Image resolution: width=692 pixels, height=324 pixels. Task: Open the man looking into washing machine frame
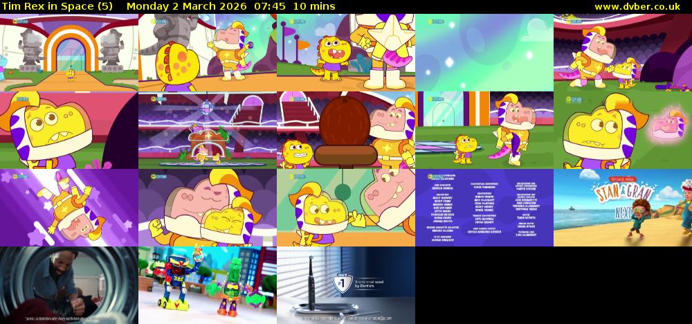click(x=69, y=285)
